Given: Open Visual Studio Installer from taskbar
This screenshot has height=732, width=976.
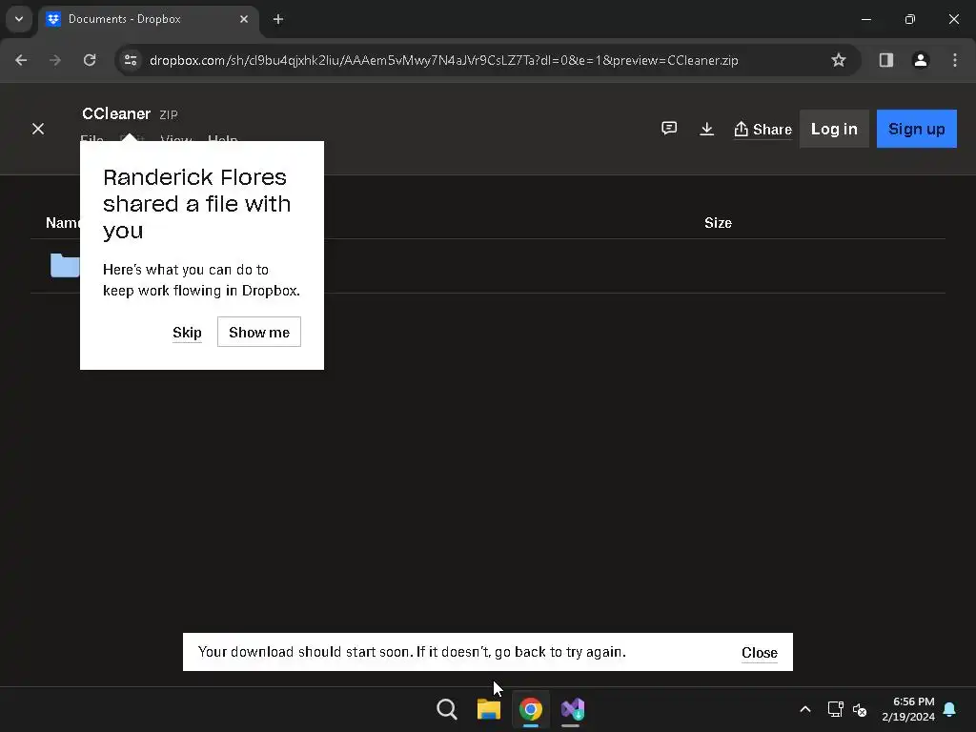Looking at the screenshot, I should 573,709.
